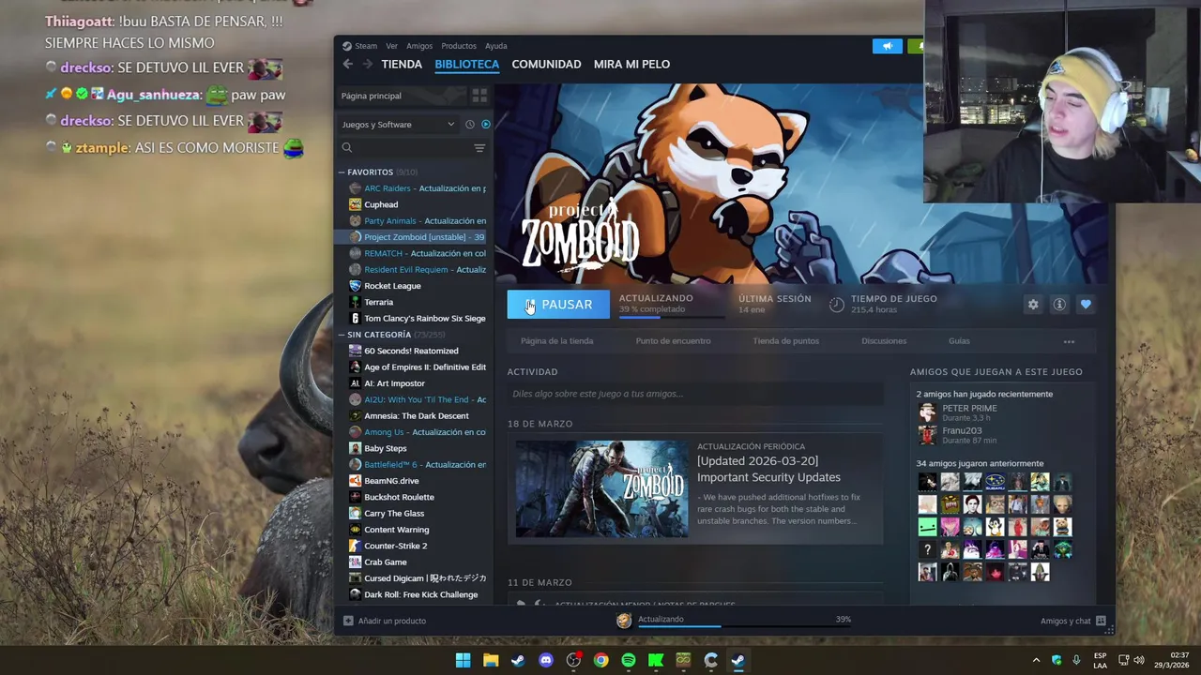
Task: Click the taskbar volume icon
Action: (x=1139, y=661)
